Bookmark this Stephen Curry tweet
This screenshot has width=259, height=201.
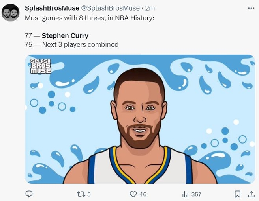coord(237,194)
